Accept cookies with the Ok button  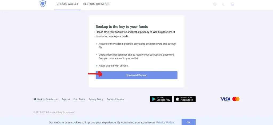(188, 122)
